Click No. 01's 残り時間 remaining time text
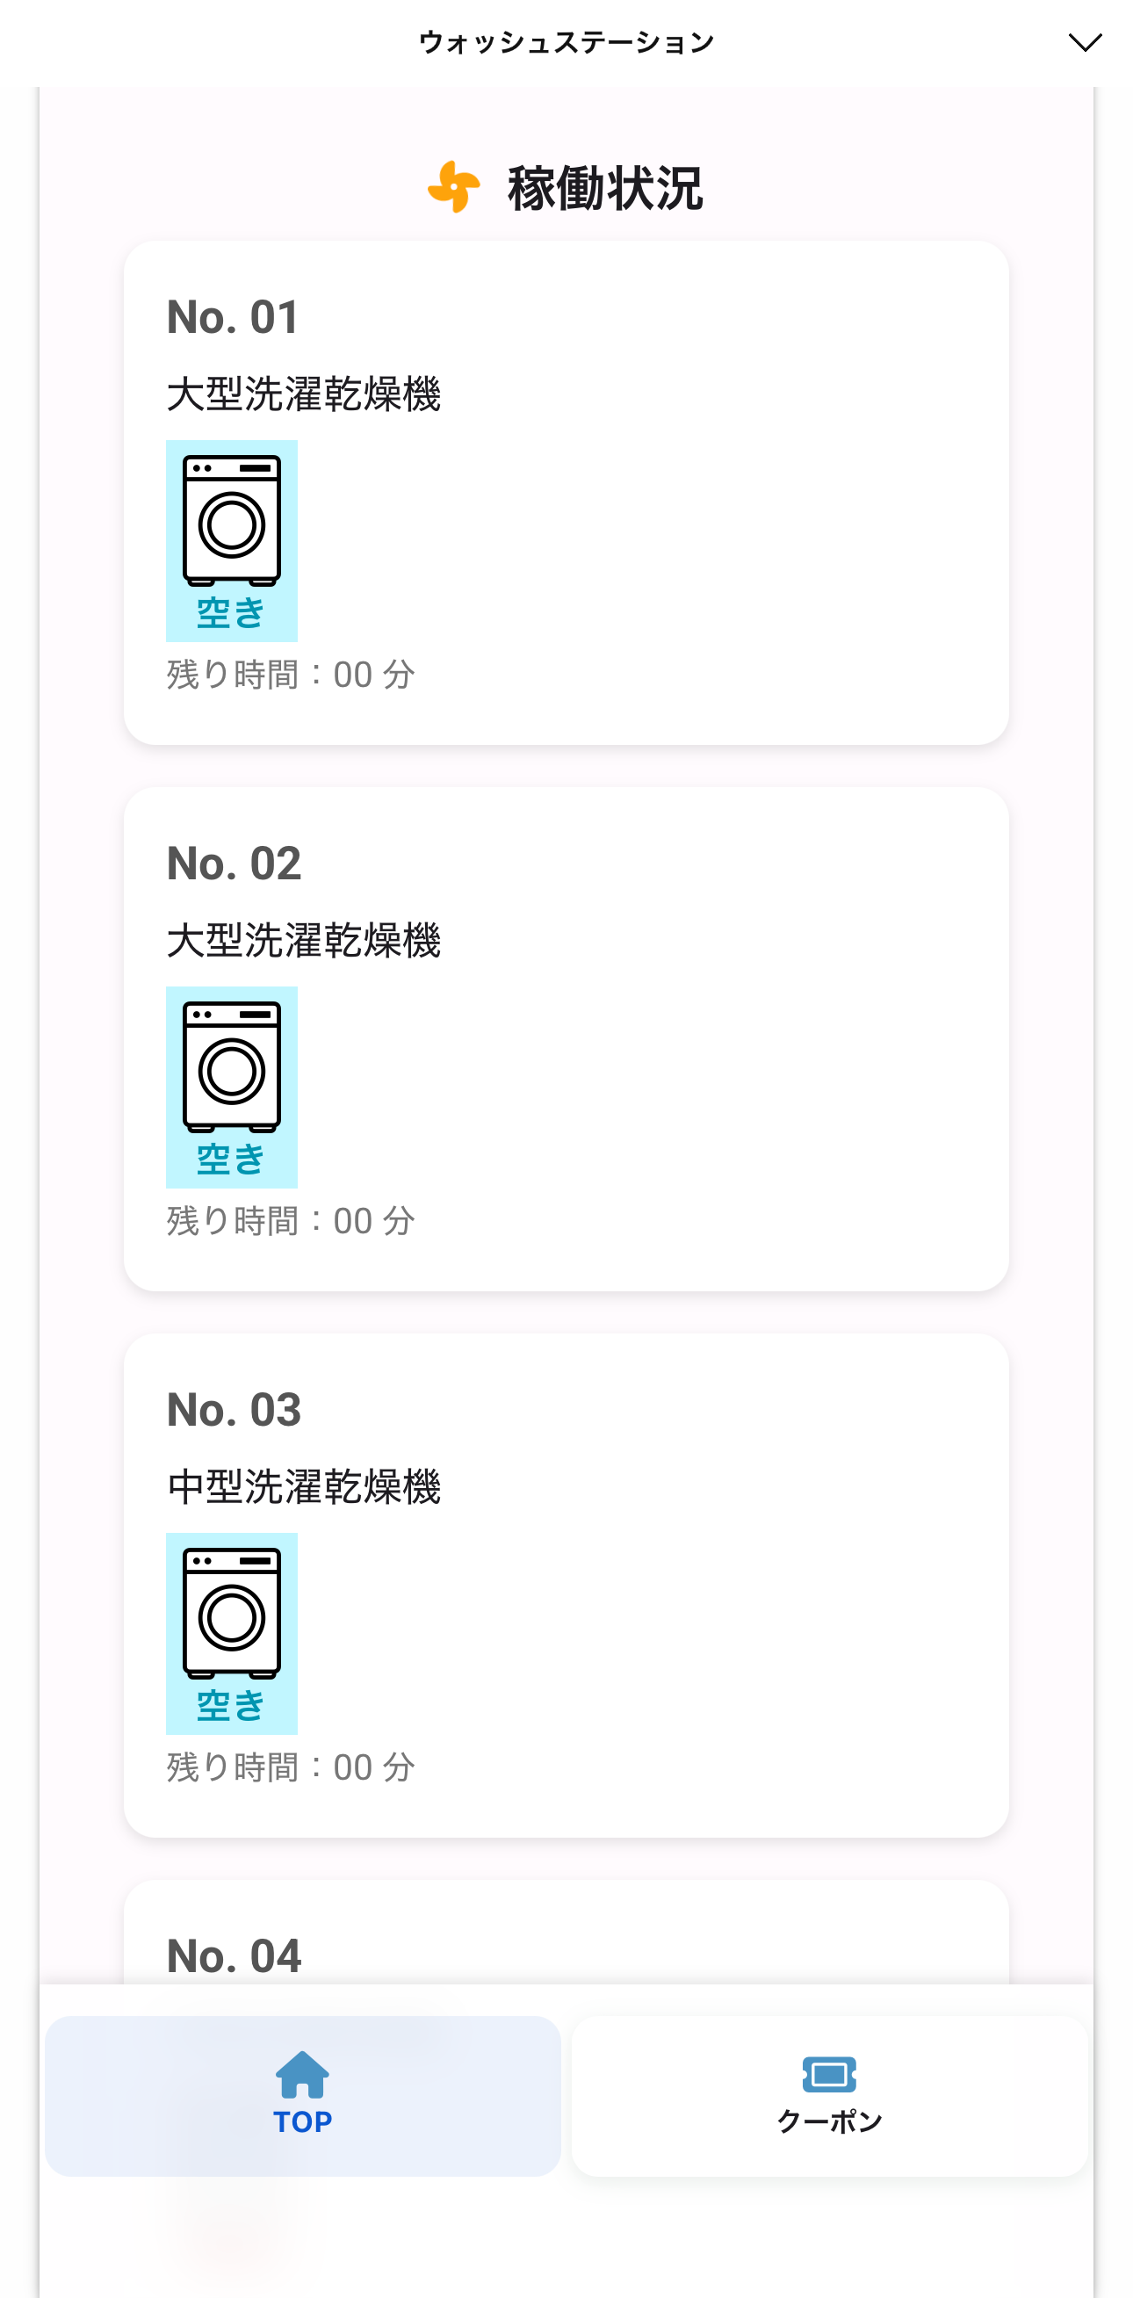 click(291, 675)
